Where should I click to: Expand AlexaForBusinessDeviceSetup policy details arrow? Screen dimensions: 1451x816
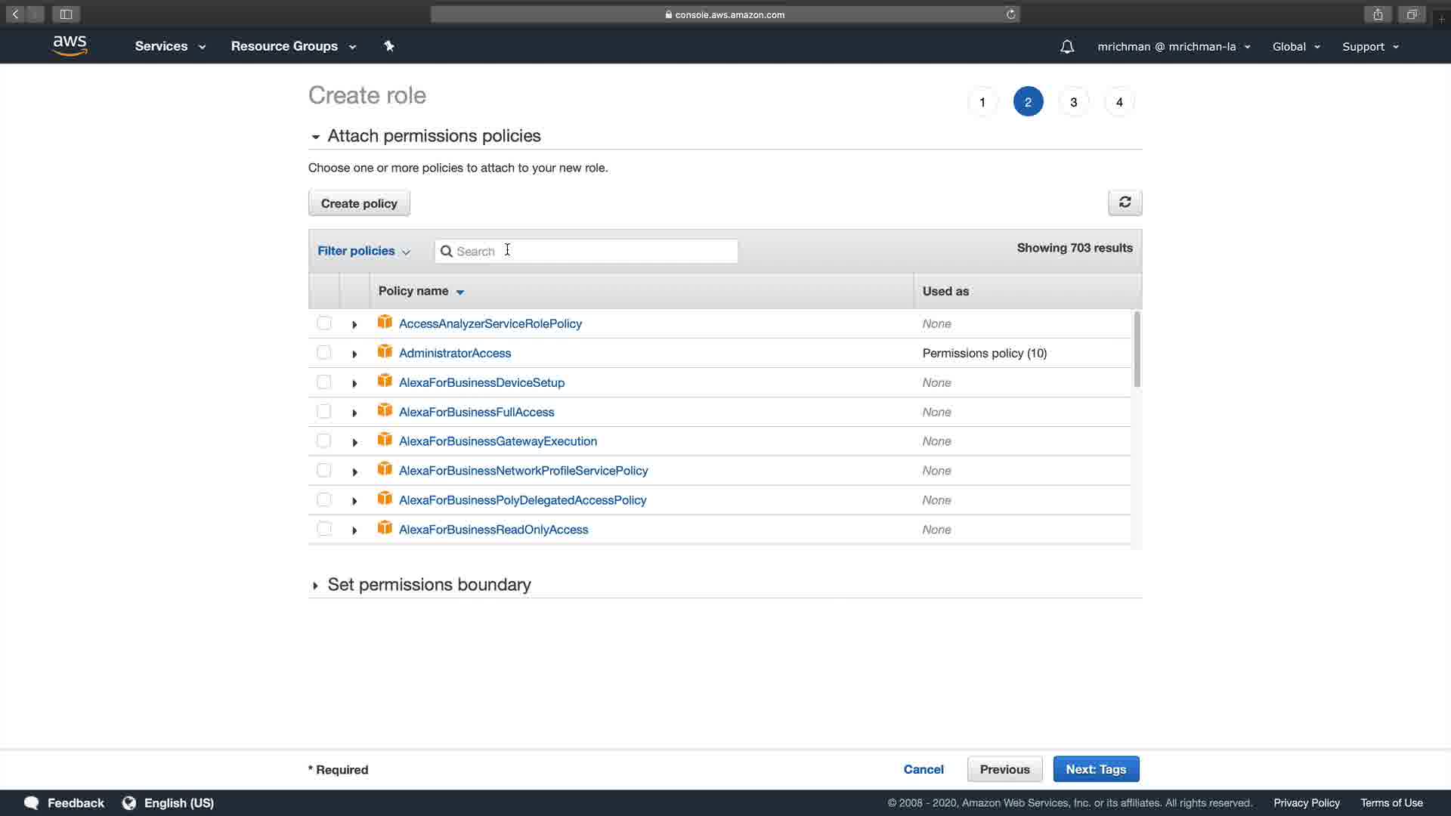pos(354,383)
